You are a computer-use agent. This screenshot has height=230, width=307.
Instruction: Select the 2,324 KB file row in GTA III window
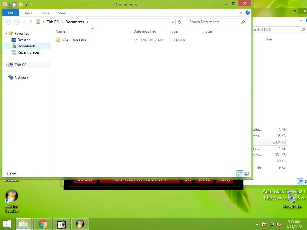pos(270,142)
